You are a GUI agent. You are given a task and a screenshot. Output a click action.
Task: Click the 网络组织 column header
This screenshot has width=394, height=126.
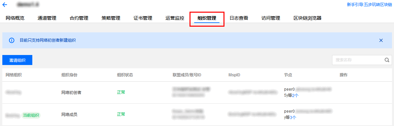point(14,75)
